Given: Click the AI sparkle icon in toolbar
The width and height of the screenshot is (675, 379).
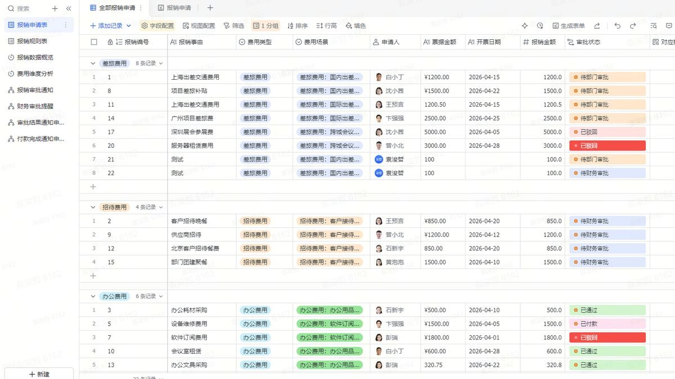Looking at the screenshot, I should 525,26.
